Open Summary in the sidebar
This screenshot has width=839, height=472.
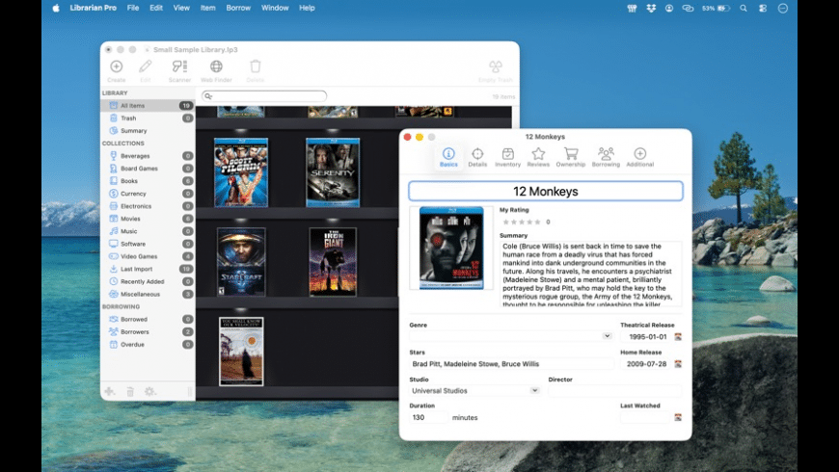point(148,131)
